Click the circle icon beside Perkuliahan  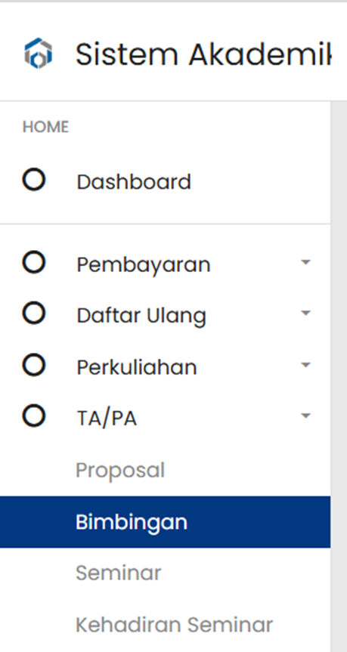point(34,365)
